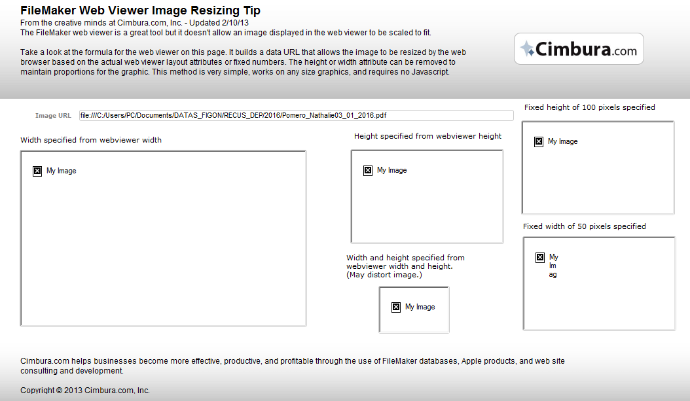Click the page title FileMaker Web Viewer Image Resizing Tip
Viewport: 690px width, 401px height.
140,10
